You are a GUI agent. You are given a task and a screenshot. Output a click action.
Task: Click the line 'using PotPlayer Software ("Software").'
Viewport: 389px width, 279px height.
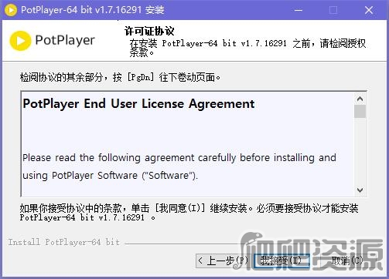pos(110,176)
